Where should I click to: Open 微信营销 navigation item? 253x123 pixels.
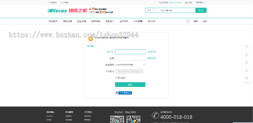tap(96, 21)
